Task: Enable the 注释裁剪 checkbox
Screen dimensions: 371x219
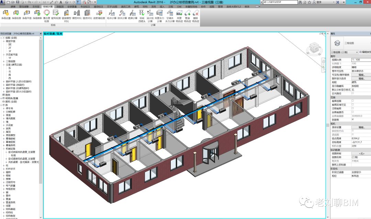Action: pos(352,108)
